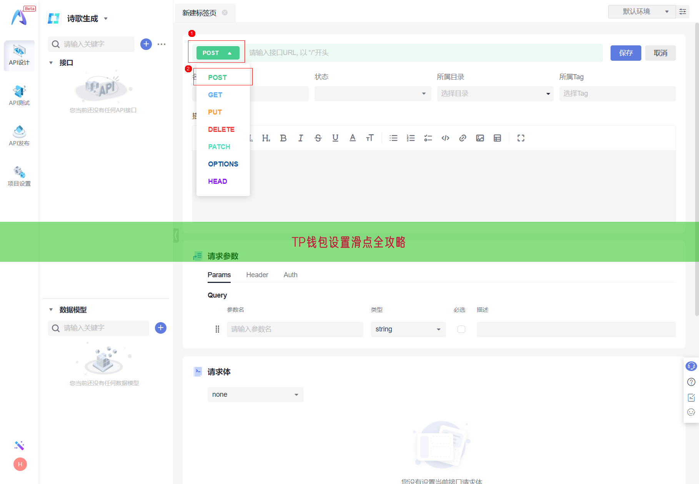This screenshot has height=484, width=699.
Task: Insert a numbered list
Action: (x=411, y=138)
